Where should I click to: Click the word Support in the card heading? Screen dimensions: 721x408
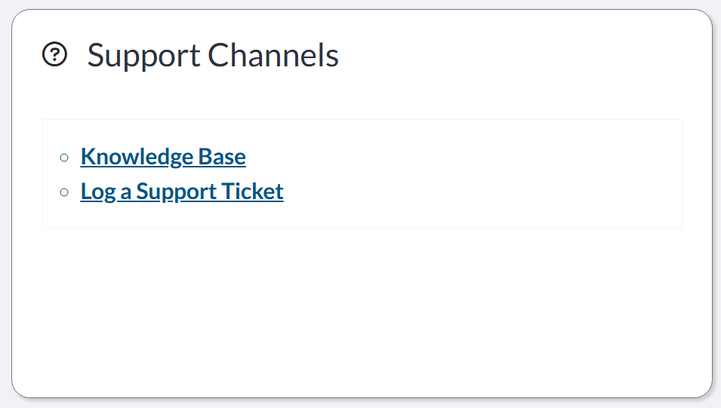tap(144, 56)
